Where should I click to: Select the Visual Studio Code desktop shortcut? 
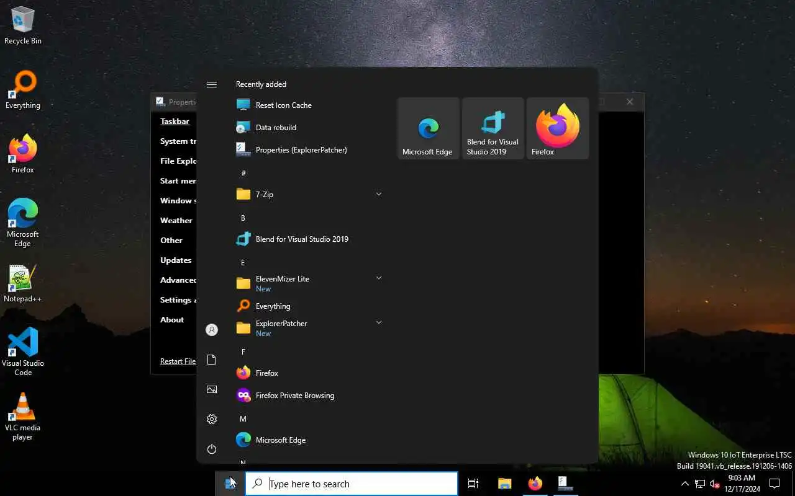(x=23, y=352)
